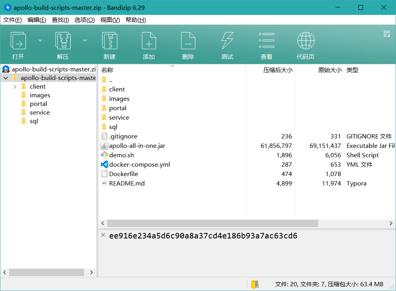396x291 pixels.
Task: Click the README.md markdown icon
Action: click(x=104, y=184)
